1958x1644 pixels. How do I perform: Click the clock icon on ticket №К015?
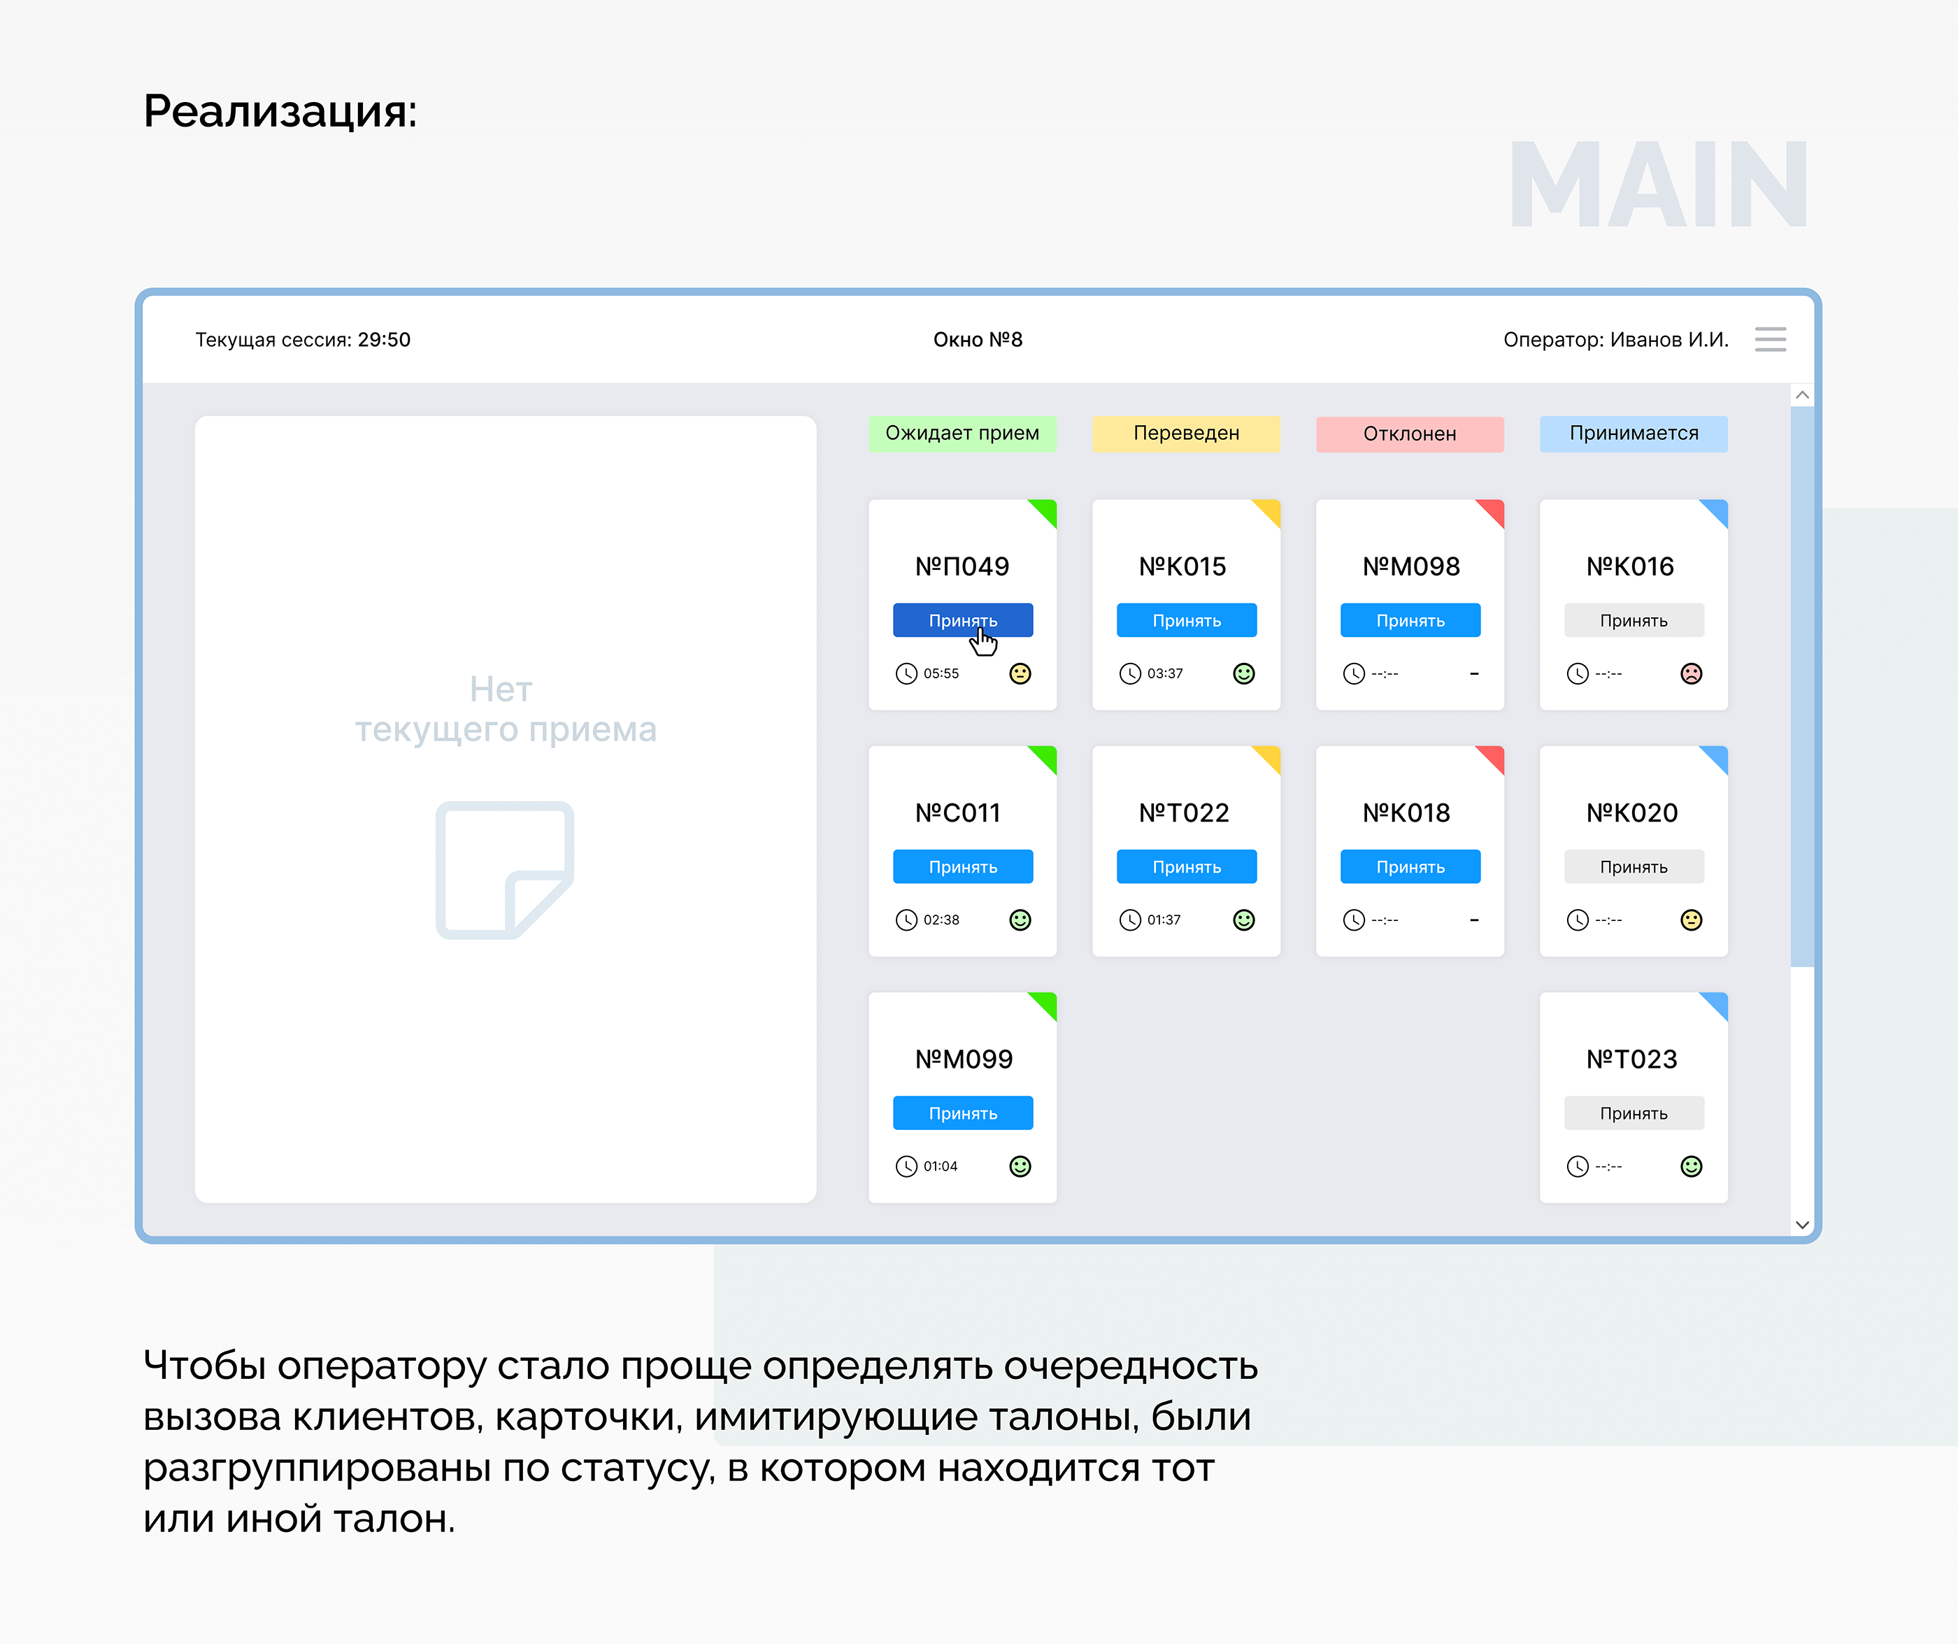(x=1129, y=673)
